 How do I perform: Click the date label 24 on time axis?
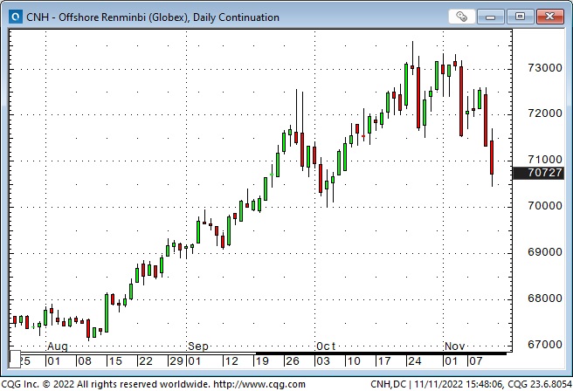coord(415,361)
